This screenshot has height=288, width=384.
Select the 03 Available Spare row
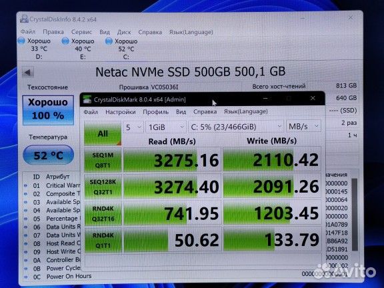tap(52, 202)
